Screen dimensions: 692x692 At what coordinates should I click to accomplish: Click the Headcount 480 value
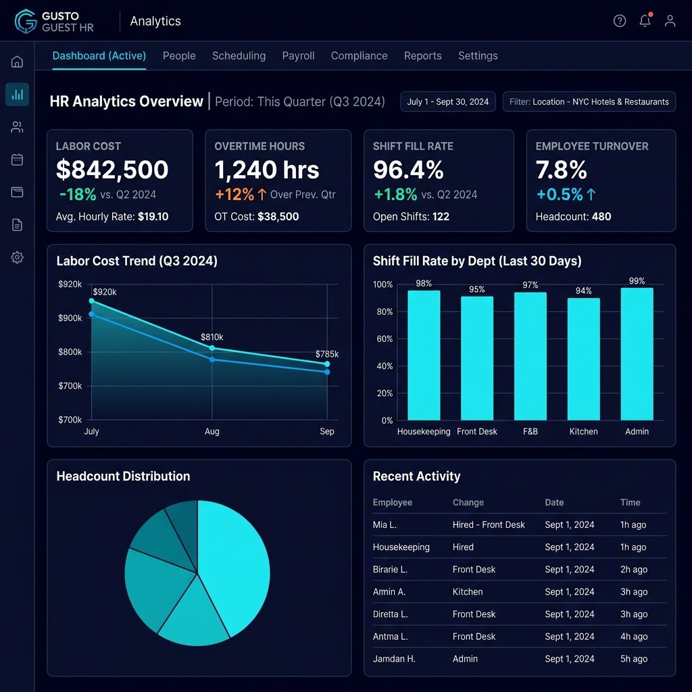[x=601, y=217]
